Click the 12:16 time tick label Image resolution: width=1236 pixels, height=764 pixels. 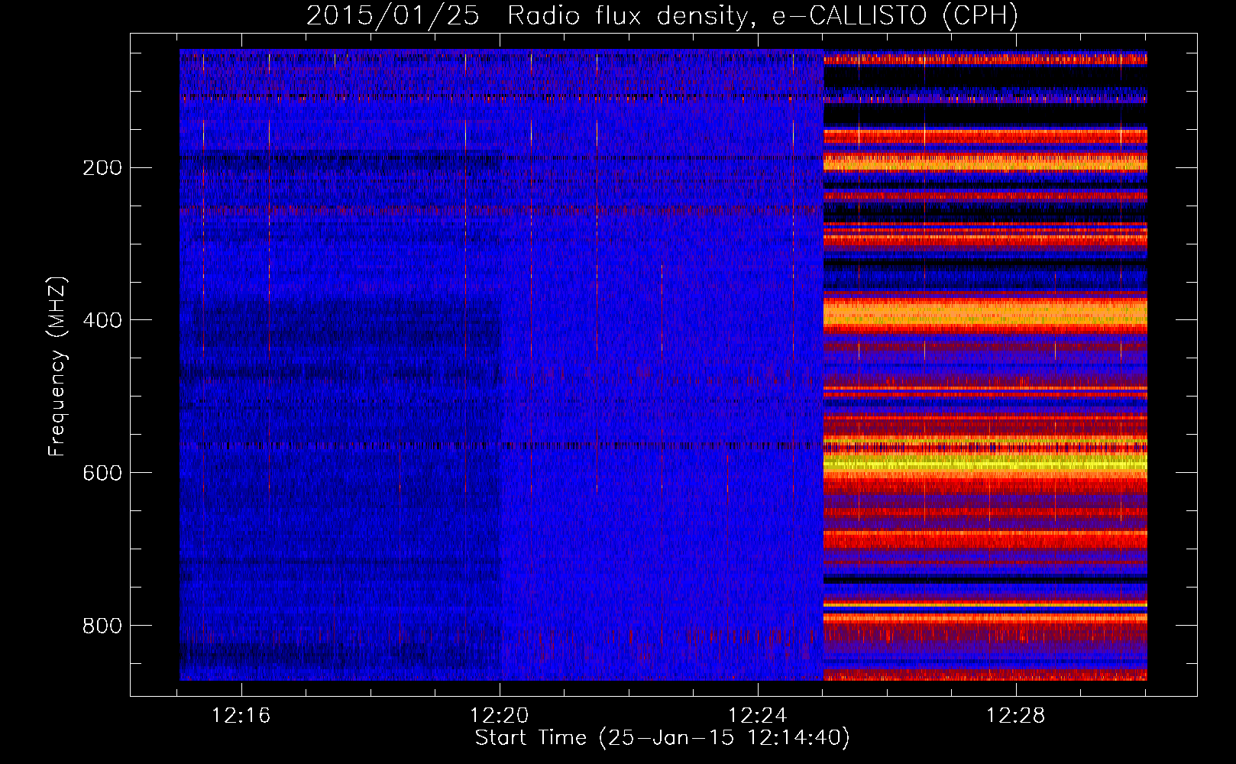(x=241, y=716)
